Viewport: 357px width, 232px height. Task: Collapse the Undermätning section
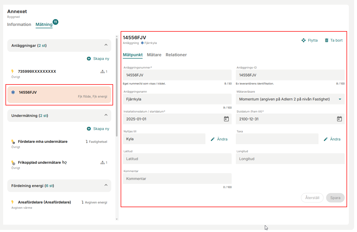tap(106, 115)
